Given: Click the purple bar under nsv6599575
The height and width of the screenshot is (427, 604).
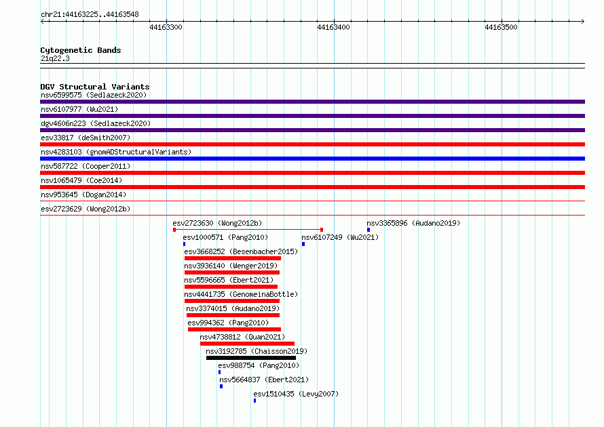Looking at the screenshot, I should 312,102.
